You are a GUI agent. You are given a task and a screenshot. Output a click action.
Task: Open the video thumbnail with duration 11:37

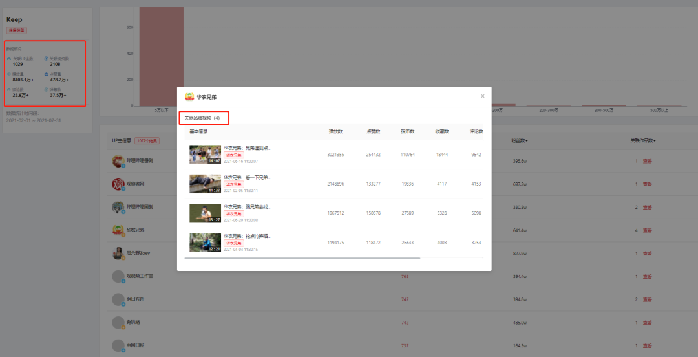click(206, 184)
